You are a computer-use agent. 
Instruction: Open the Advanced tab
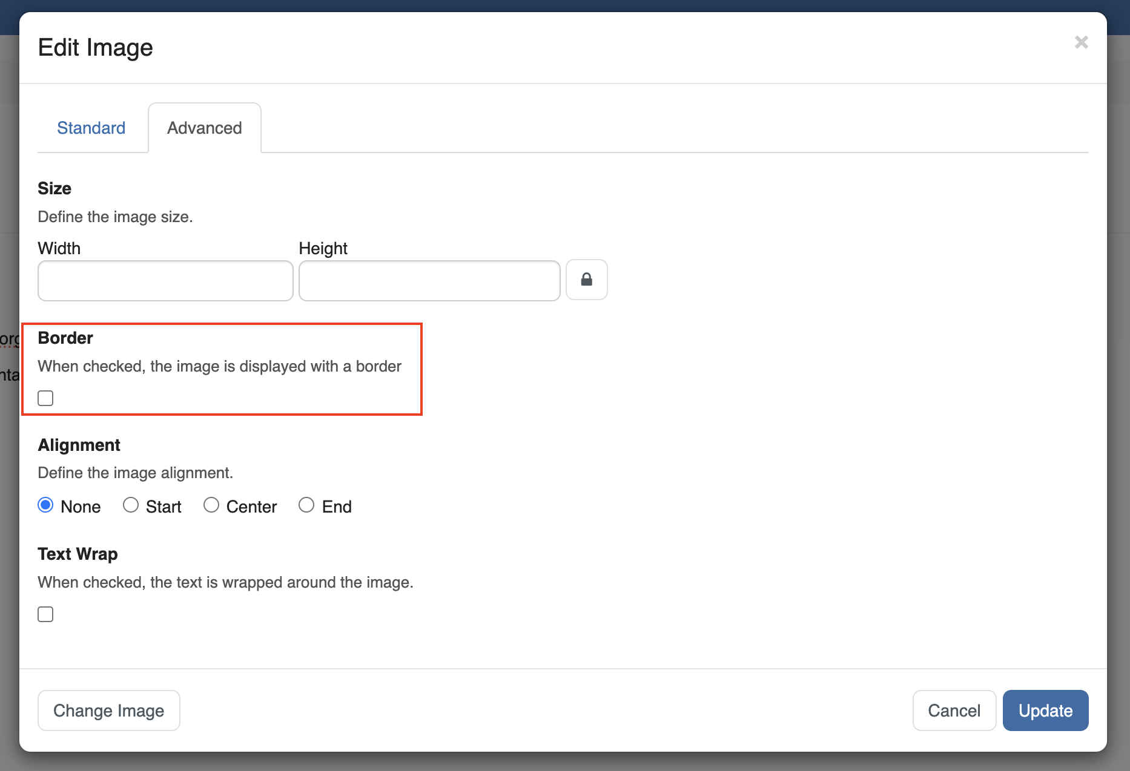(x=204, y=128)
